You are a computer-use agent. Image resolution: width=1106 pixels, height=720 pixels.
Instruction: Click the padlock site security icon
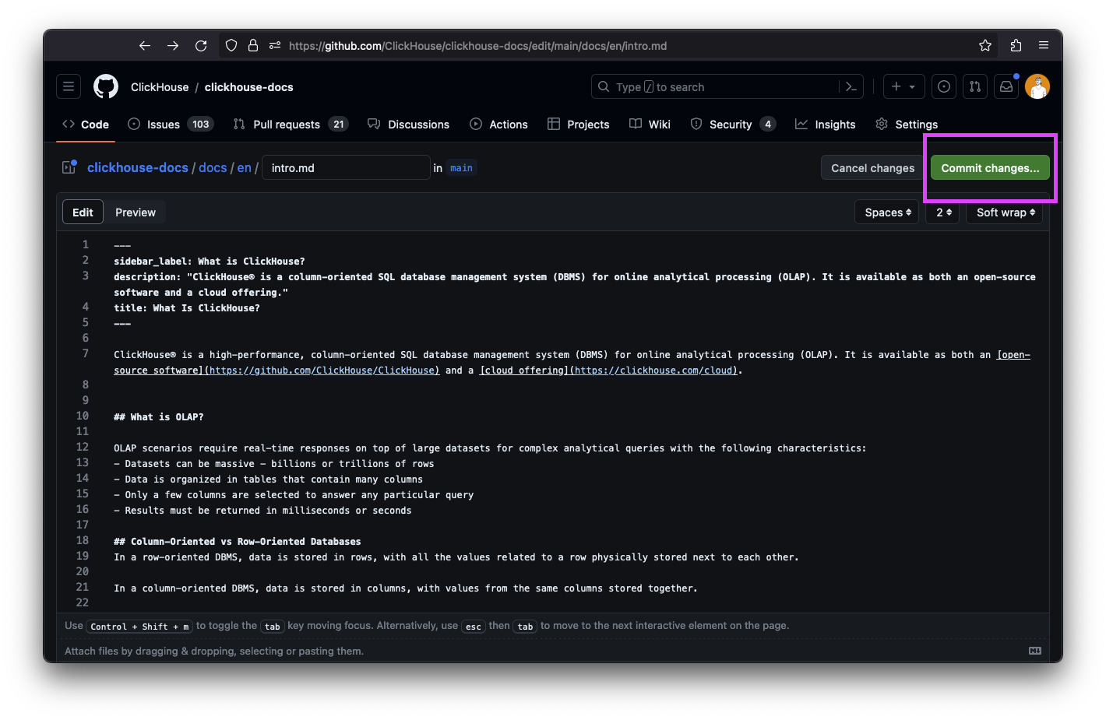coord(253,46)
